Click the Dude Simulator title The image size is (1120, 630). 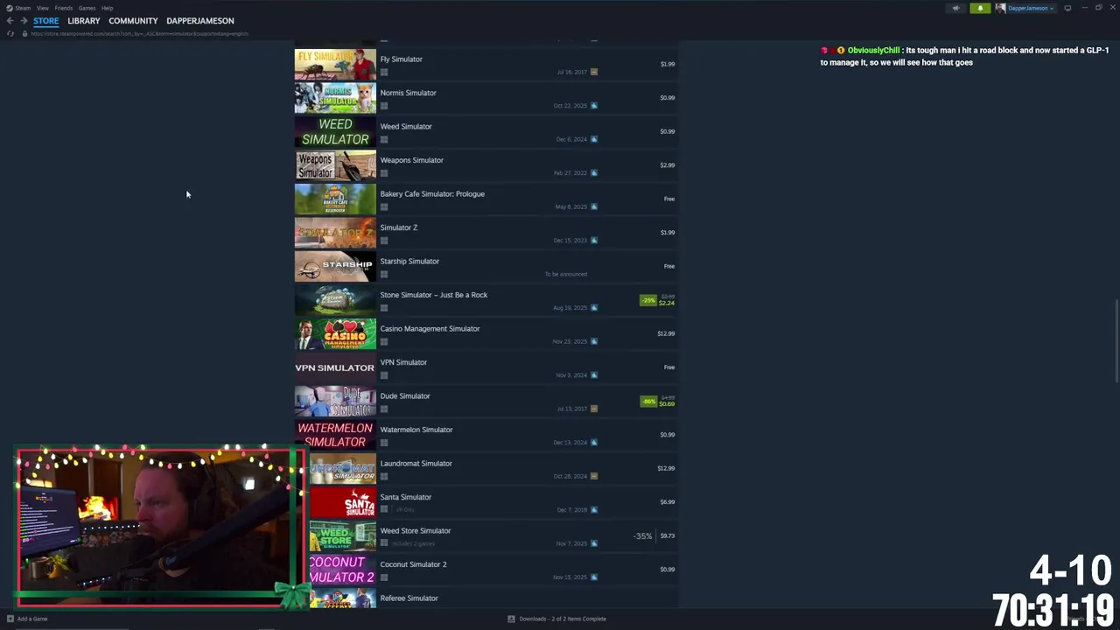405,395
